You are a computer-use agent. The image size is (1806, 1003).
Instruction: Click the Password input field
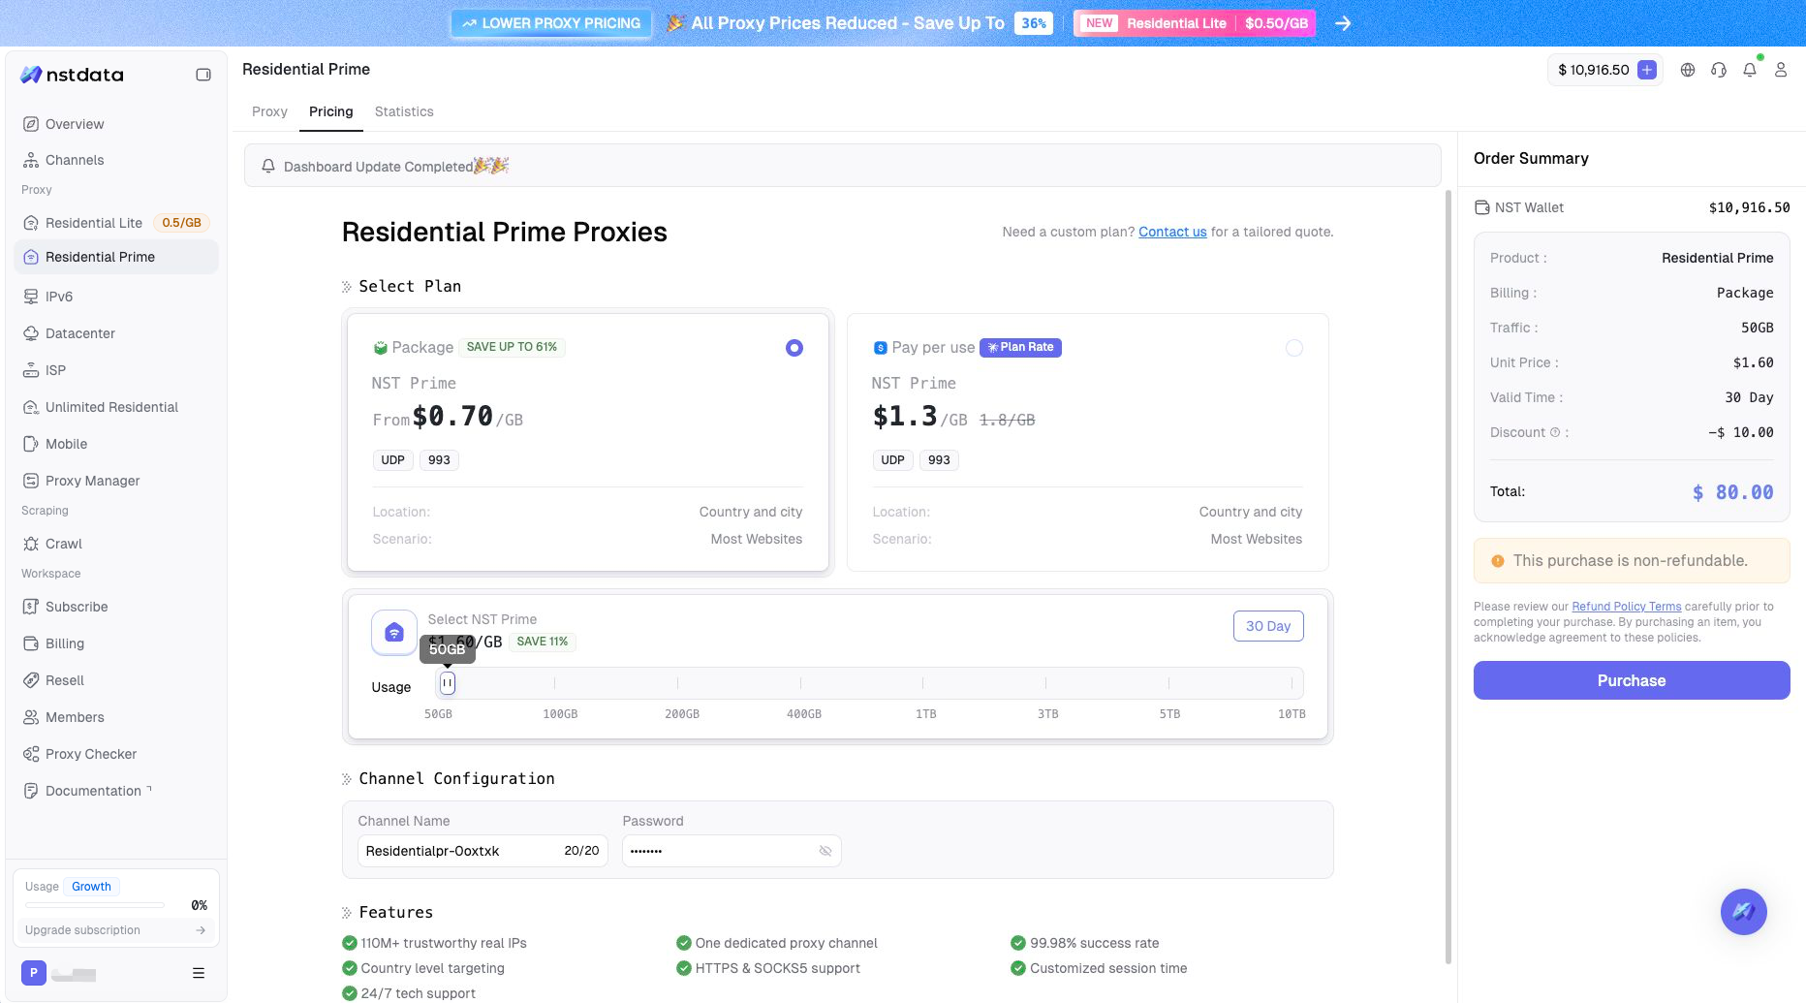point(732,851)
